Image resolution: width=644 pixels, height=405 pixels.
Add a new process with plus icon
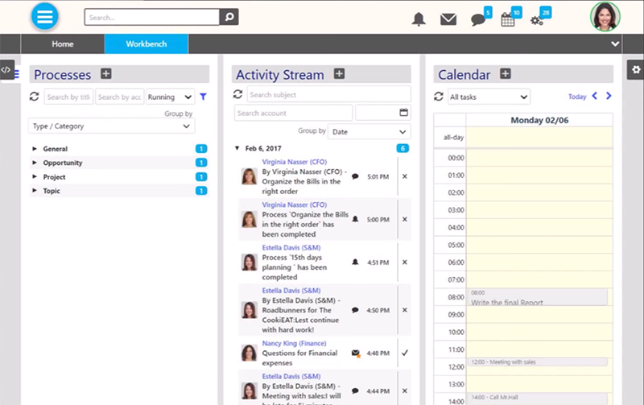click(106, 74)
